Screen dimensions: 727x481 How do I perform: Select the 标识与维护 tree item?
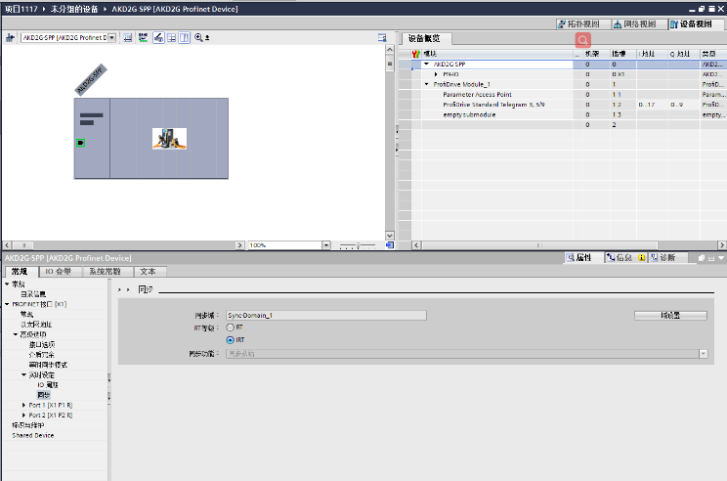pyautogui.click(x=27, y=425)
